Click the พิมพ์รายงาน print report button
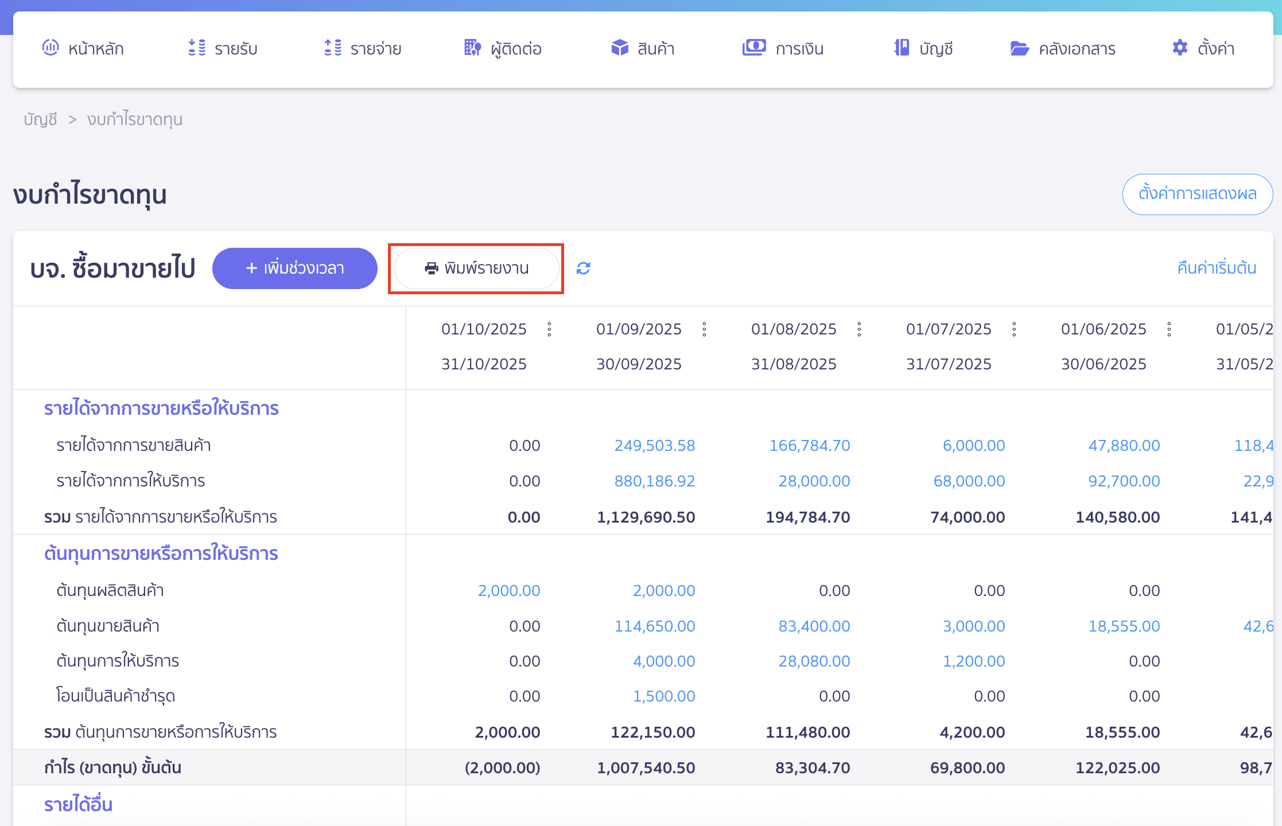Screen dimensions: 1282x826 click(x=476, y=268)
